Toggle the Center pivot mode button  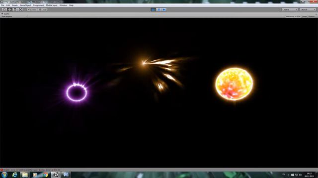click(x=32, y=10)
